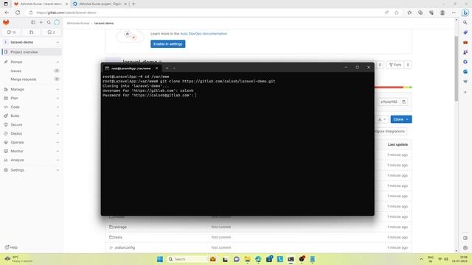Screen dimensions: 472x265
Task: Expand the Plan menu
Action: point(32,98)
